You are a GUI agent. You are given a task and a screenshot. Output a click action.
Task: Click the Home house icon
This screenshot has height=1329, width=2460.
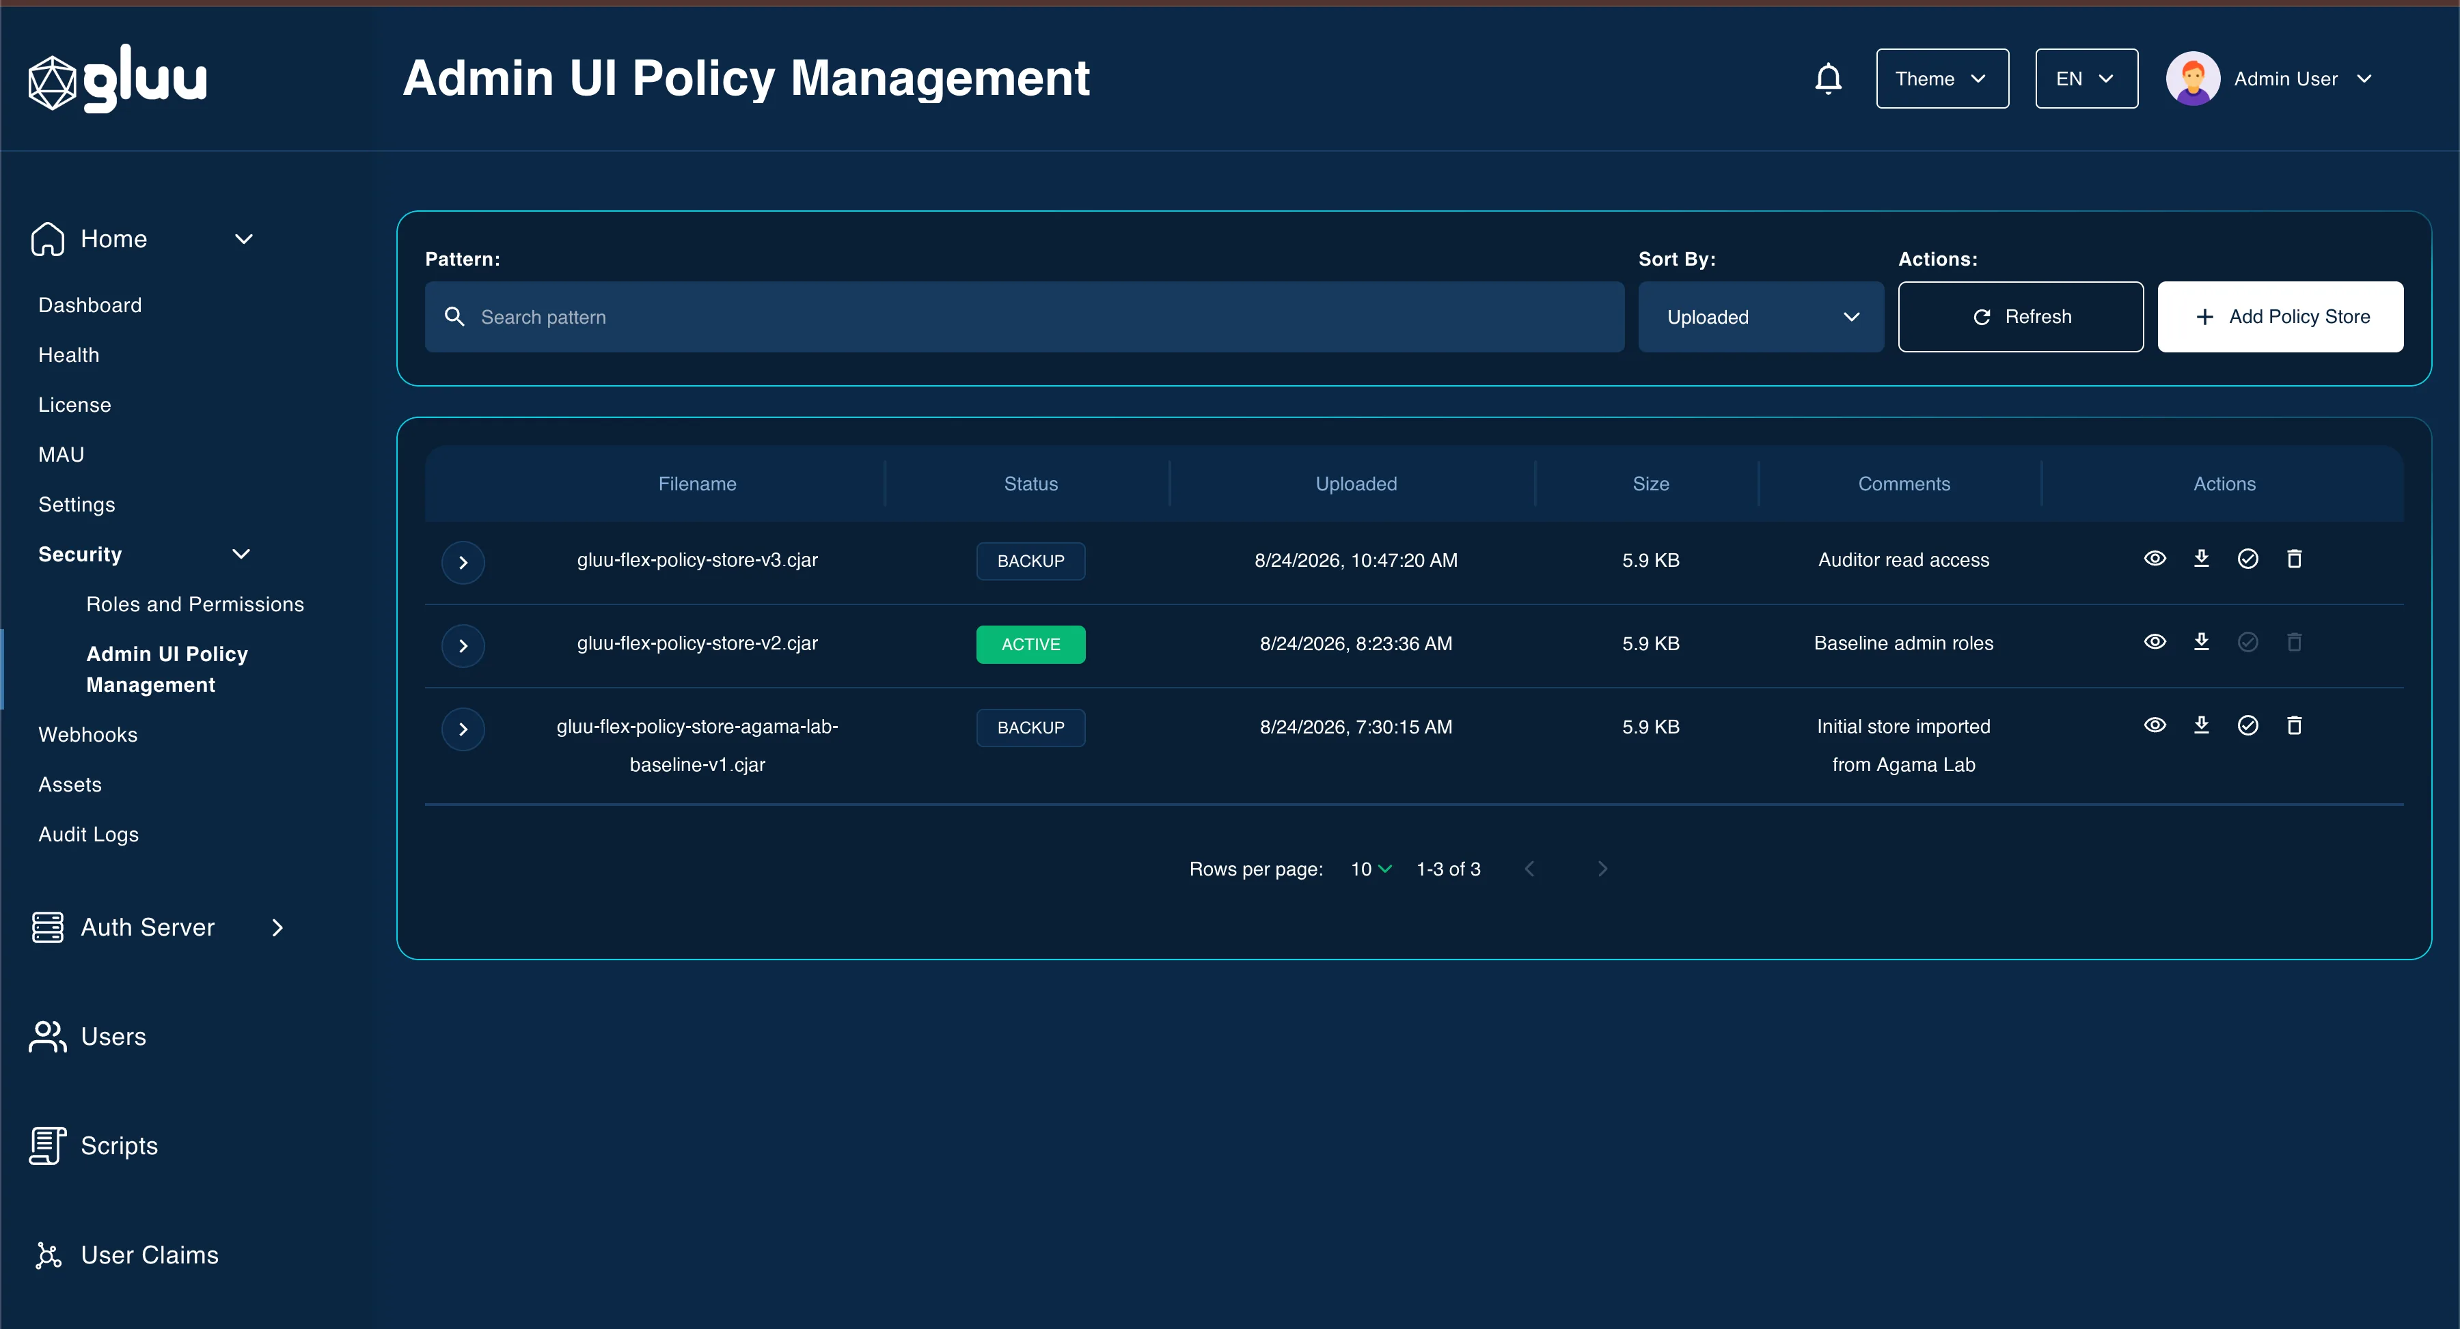(48, 238)
